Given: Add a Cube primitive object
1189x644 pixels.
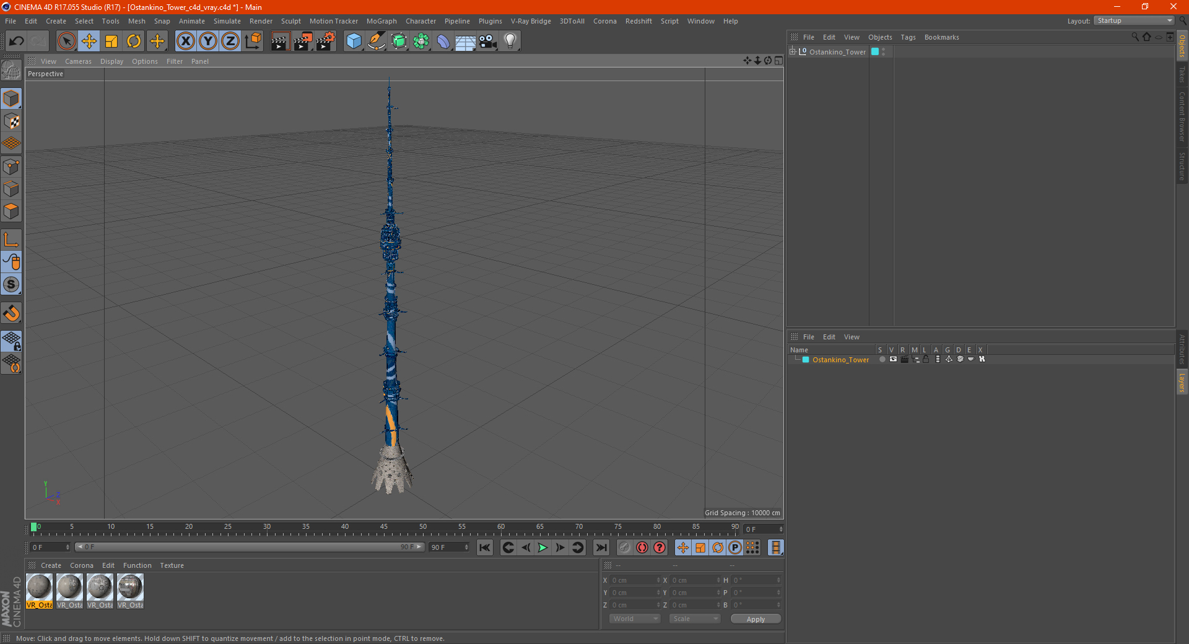Looking at the screenshot, I should (x=354, y=41).
